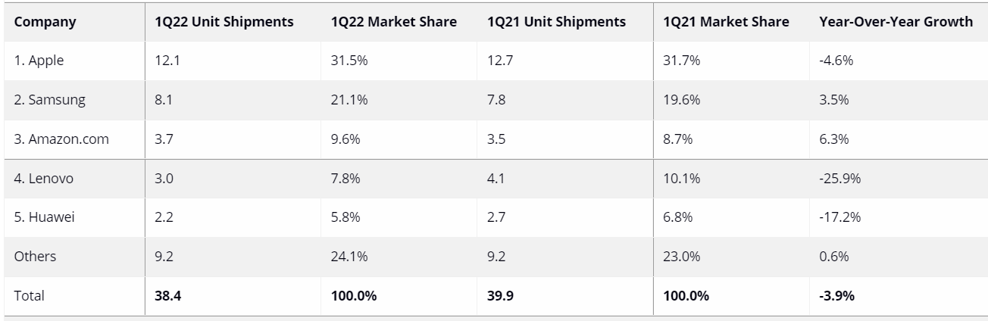Select the Total row label
The height and width of the screenshot is (321, 988).
30,296
